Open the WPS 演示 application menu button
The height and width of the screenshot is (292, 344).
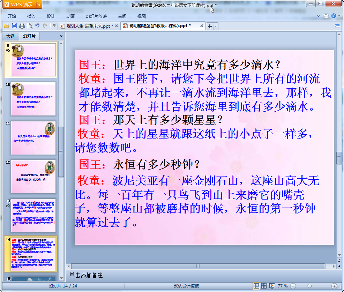tap(19, 5)
